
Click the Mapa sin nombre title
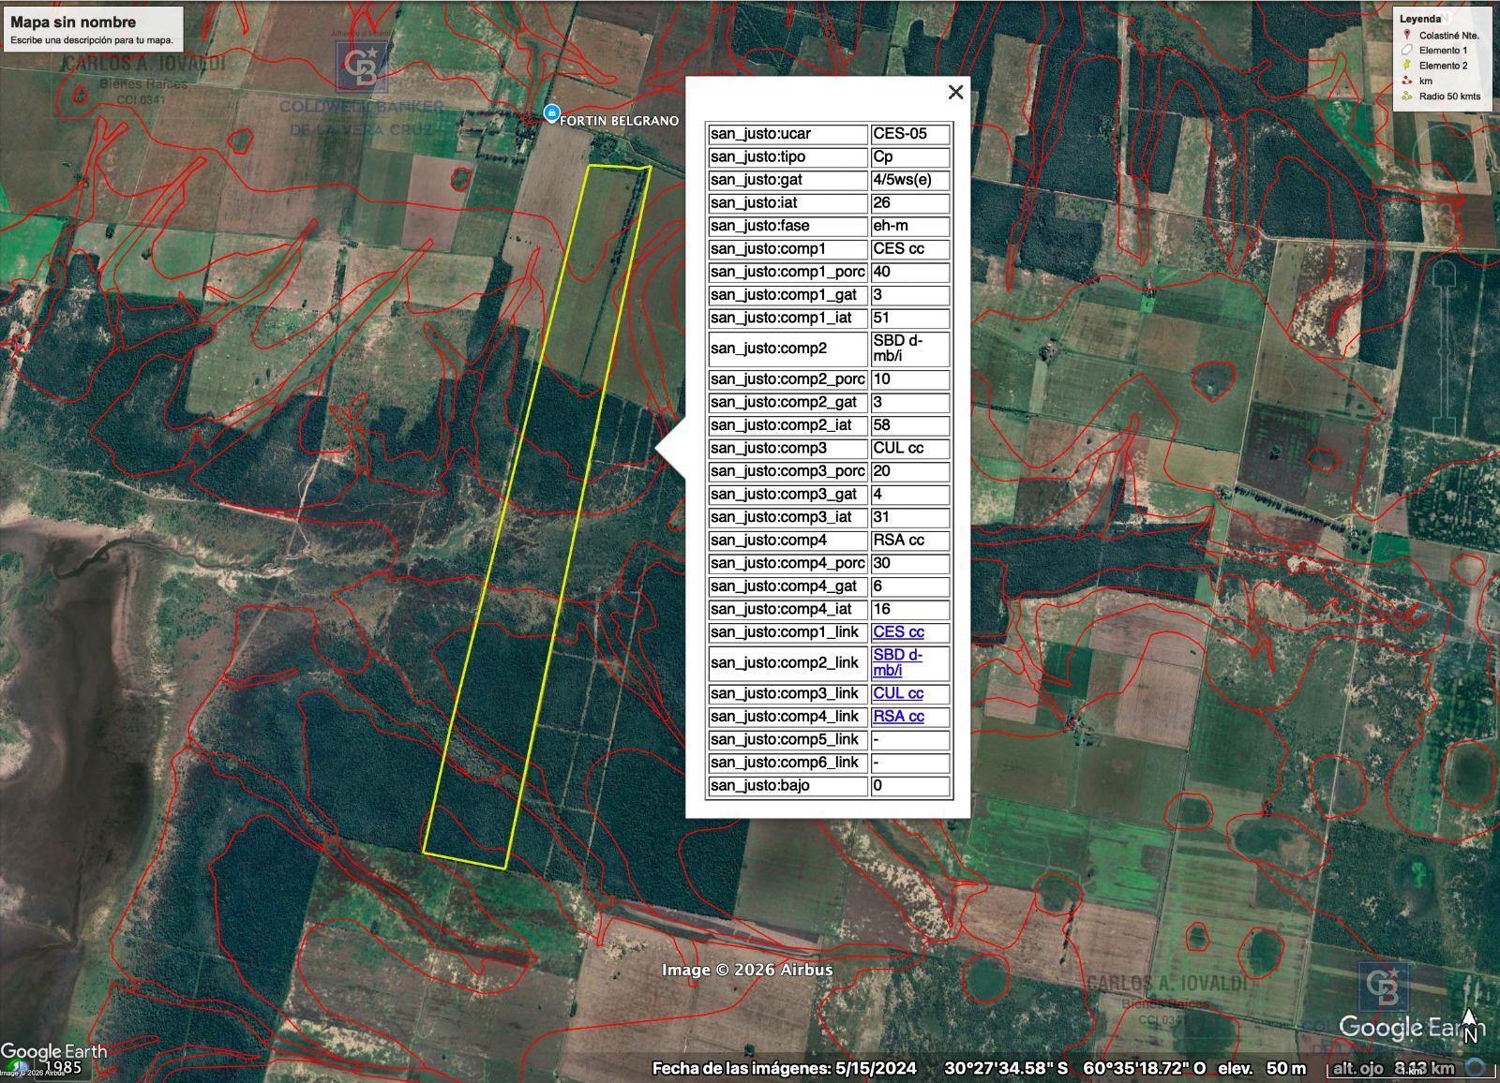(73, 22)
